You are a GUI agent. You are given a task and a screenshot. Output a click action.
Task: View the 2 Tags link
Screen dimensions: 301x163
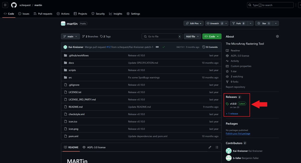pos(105,36)
